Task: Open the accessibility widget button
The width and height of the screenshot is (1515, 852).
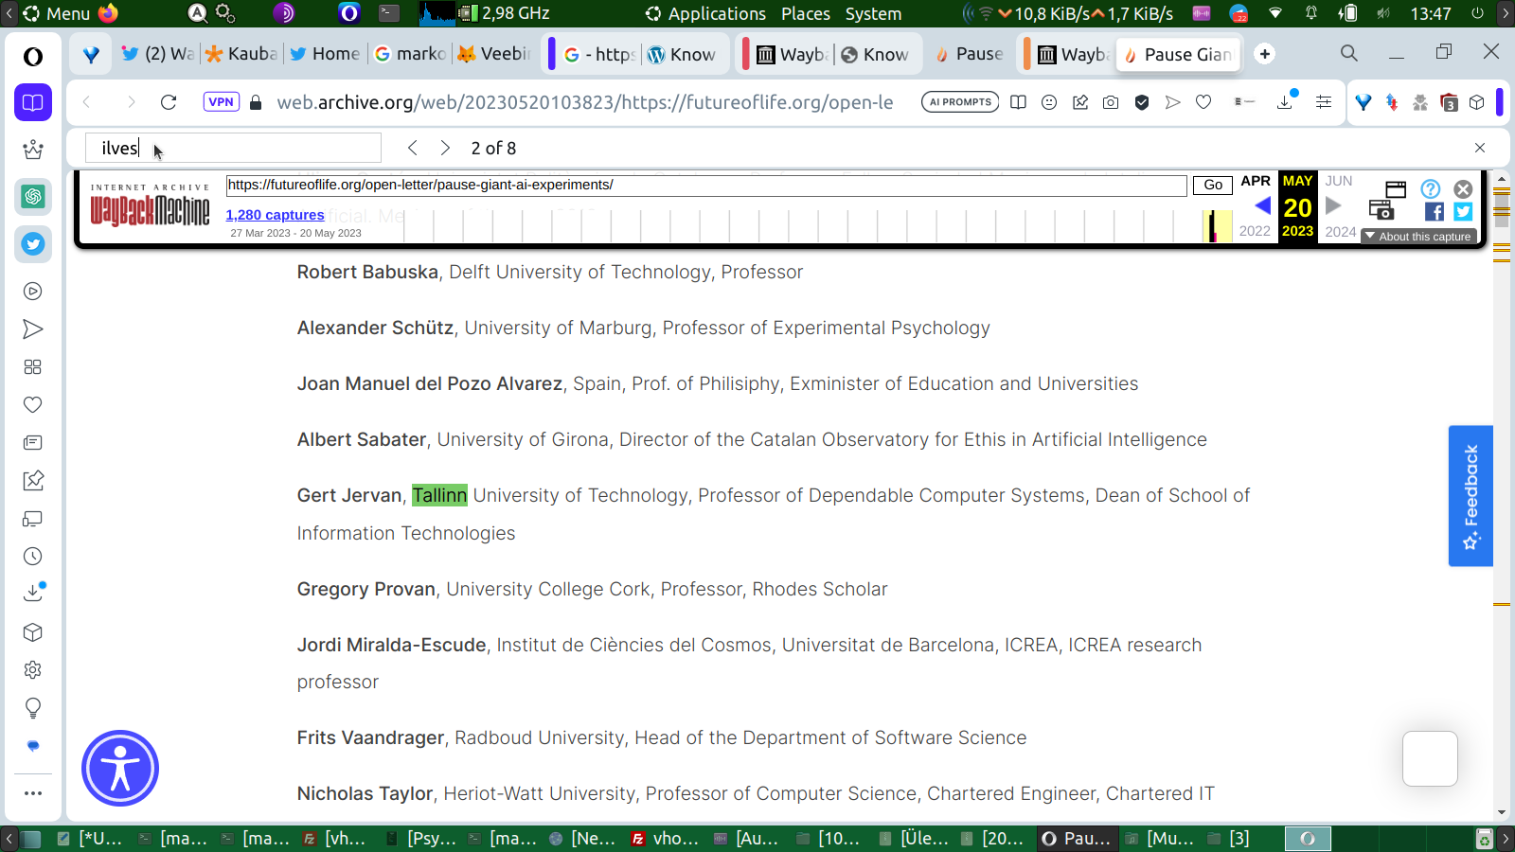Action: 120,768
